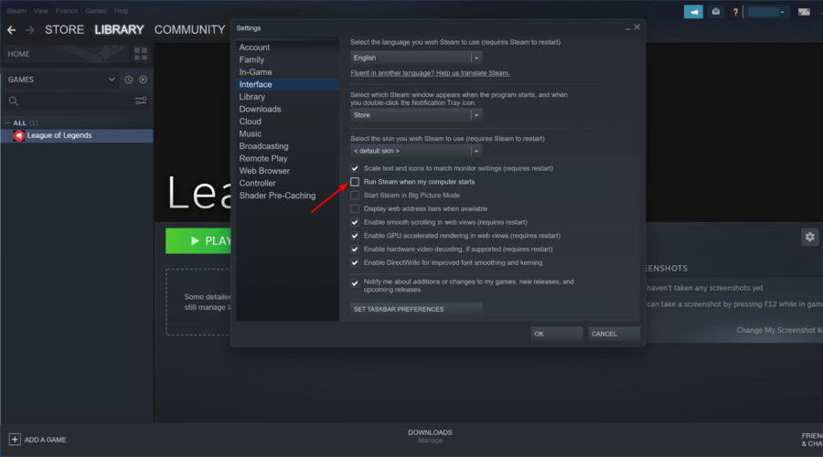Image resolution: width=823 pixels, height=457 pixels.
Task: Toggle the library grid view icon
Action: pyautogui.click(x=141, y=54)
